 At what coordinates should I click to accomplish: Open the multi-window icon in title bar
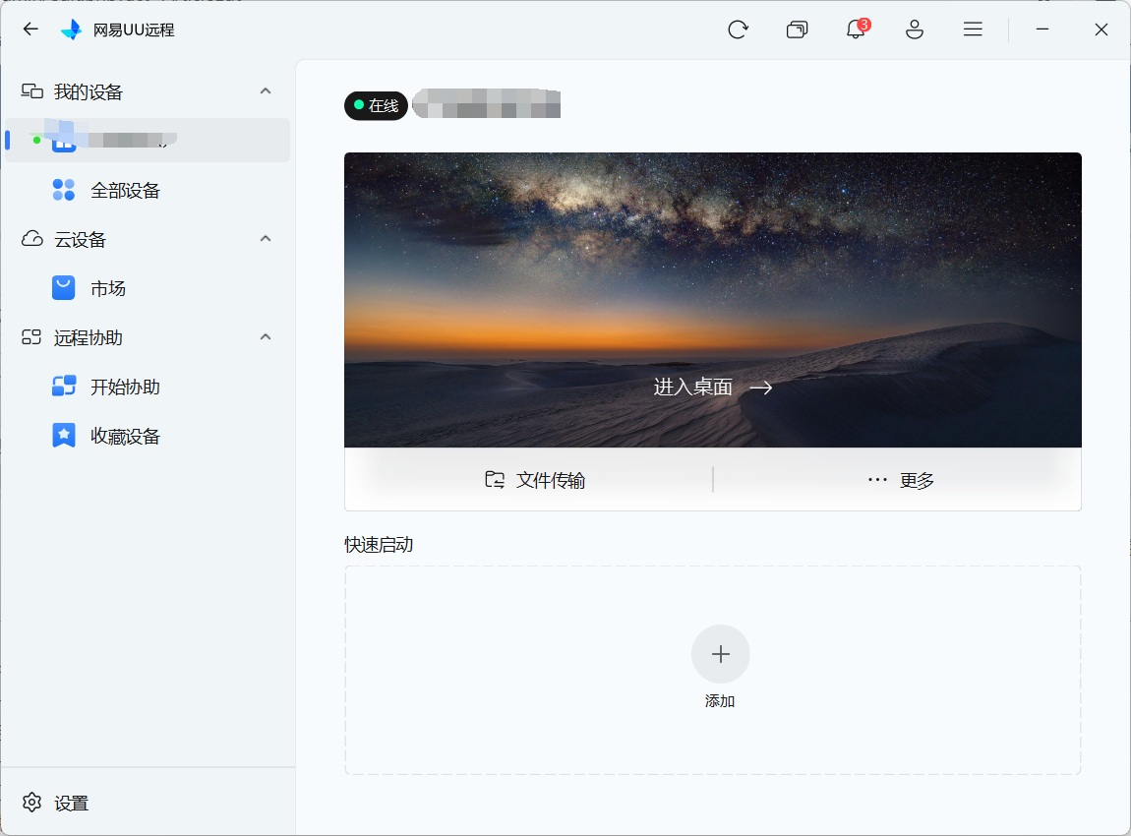point(797,30)
